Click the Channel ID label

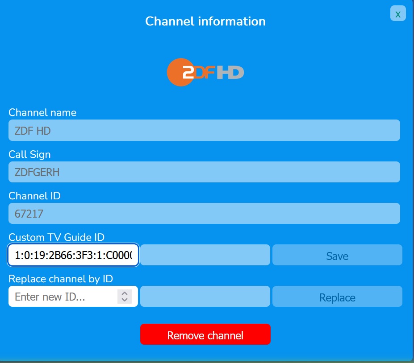tap(34, 196)
